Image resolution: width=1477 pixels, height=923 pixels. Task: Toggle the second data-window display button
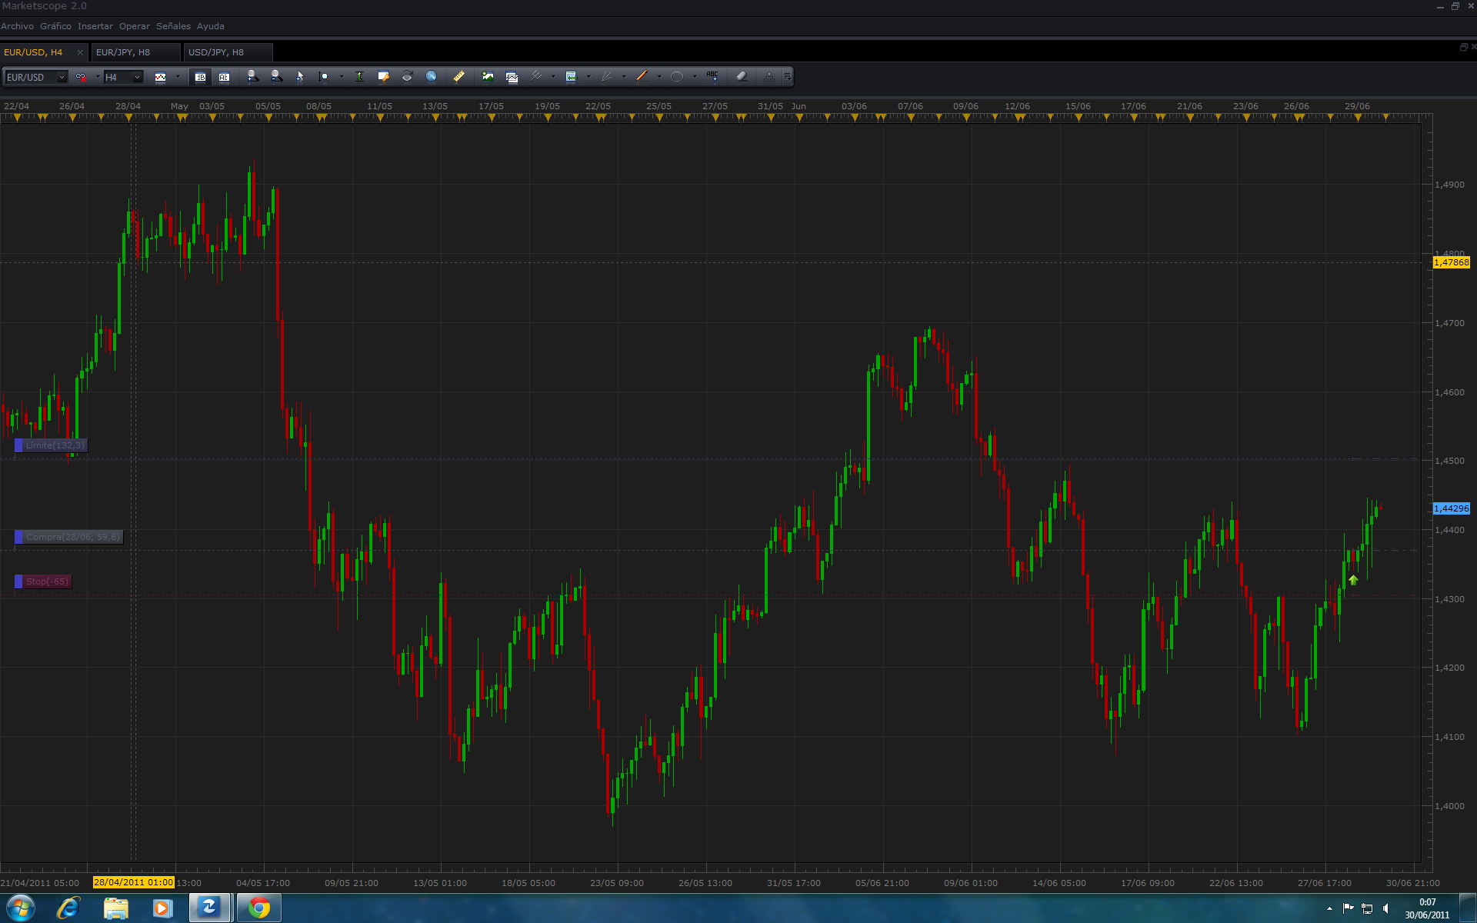pos(224,77)
